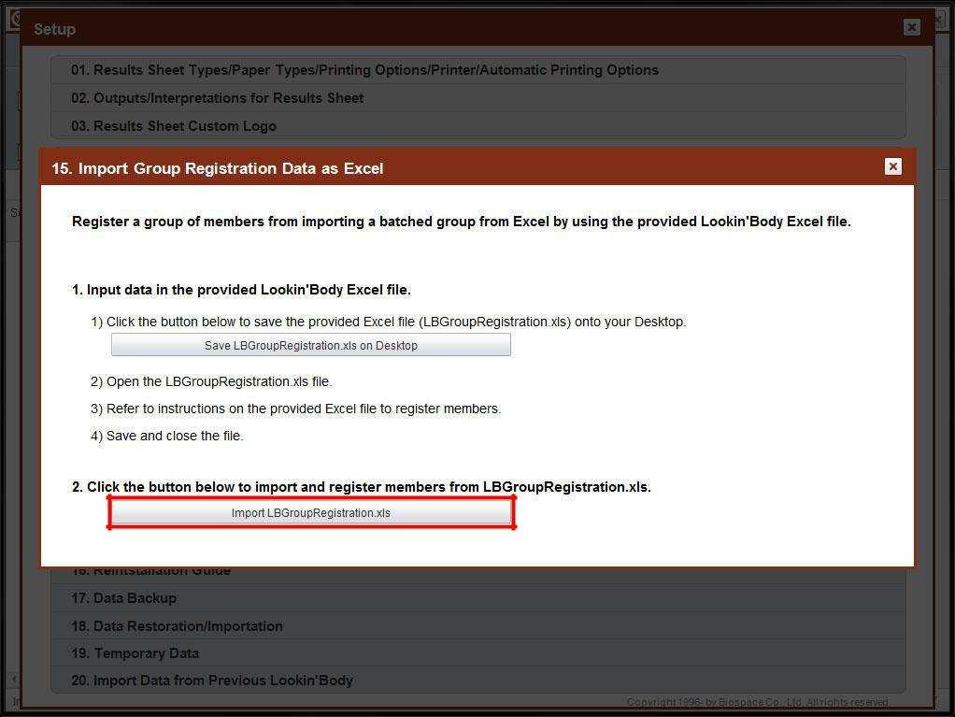Click Save LBGroupRegistration.xls on Desktop button
The width and height of the screenshot is (955, 717).
(x=310, y=345)
